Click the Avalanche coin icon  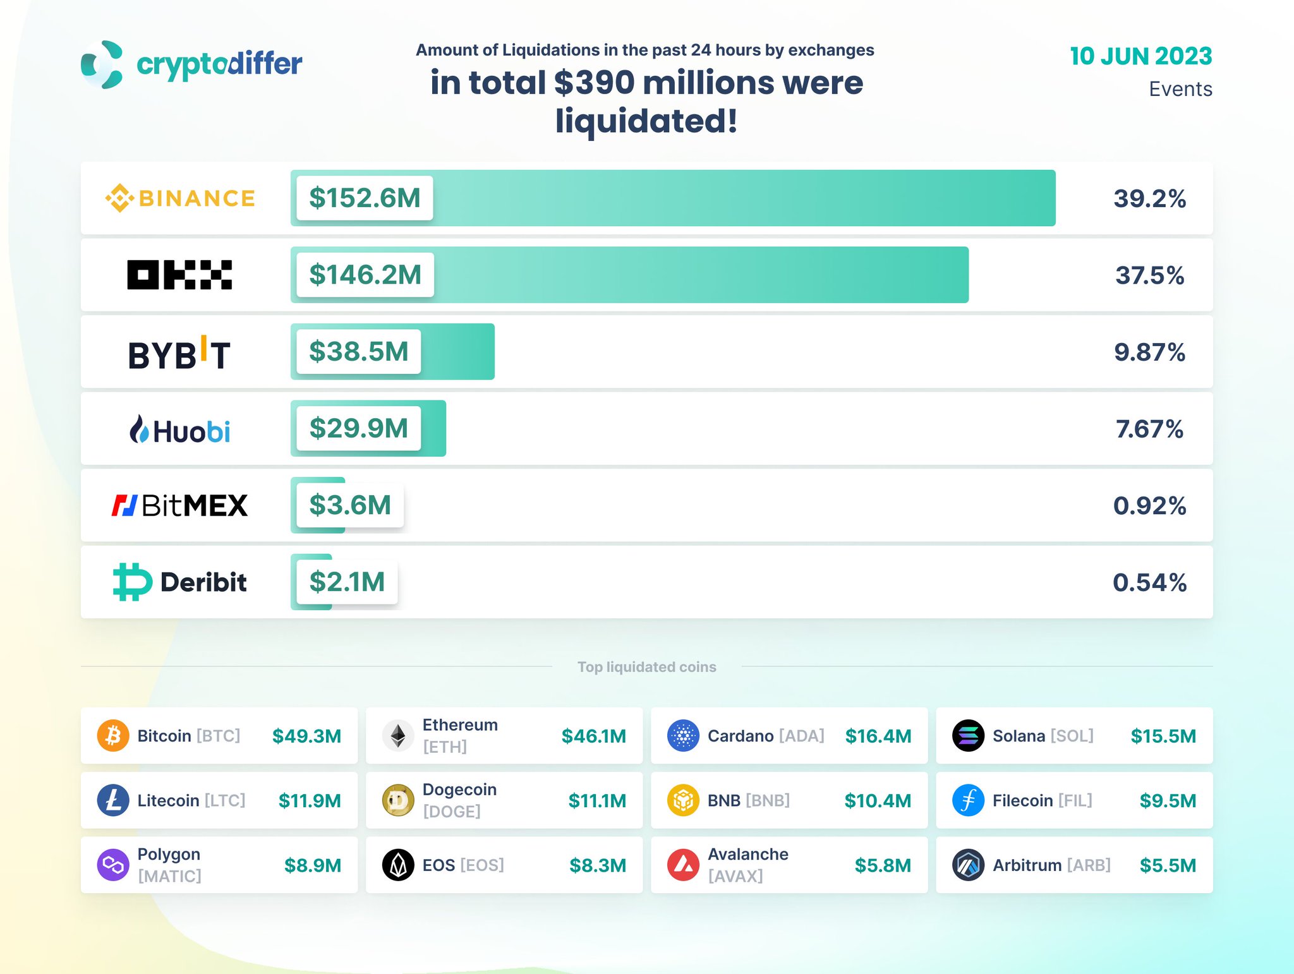pyautogui.click(x=683, y=865)
